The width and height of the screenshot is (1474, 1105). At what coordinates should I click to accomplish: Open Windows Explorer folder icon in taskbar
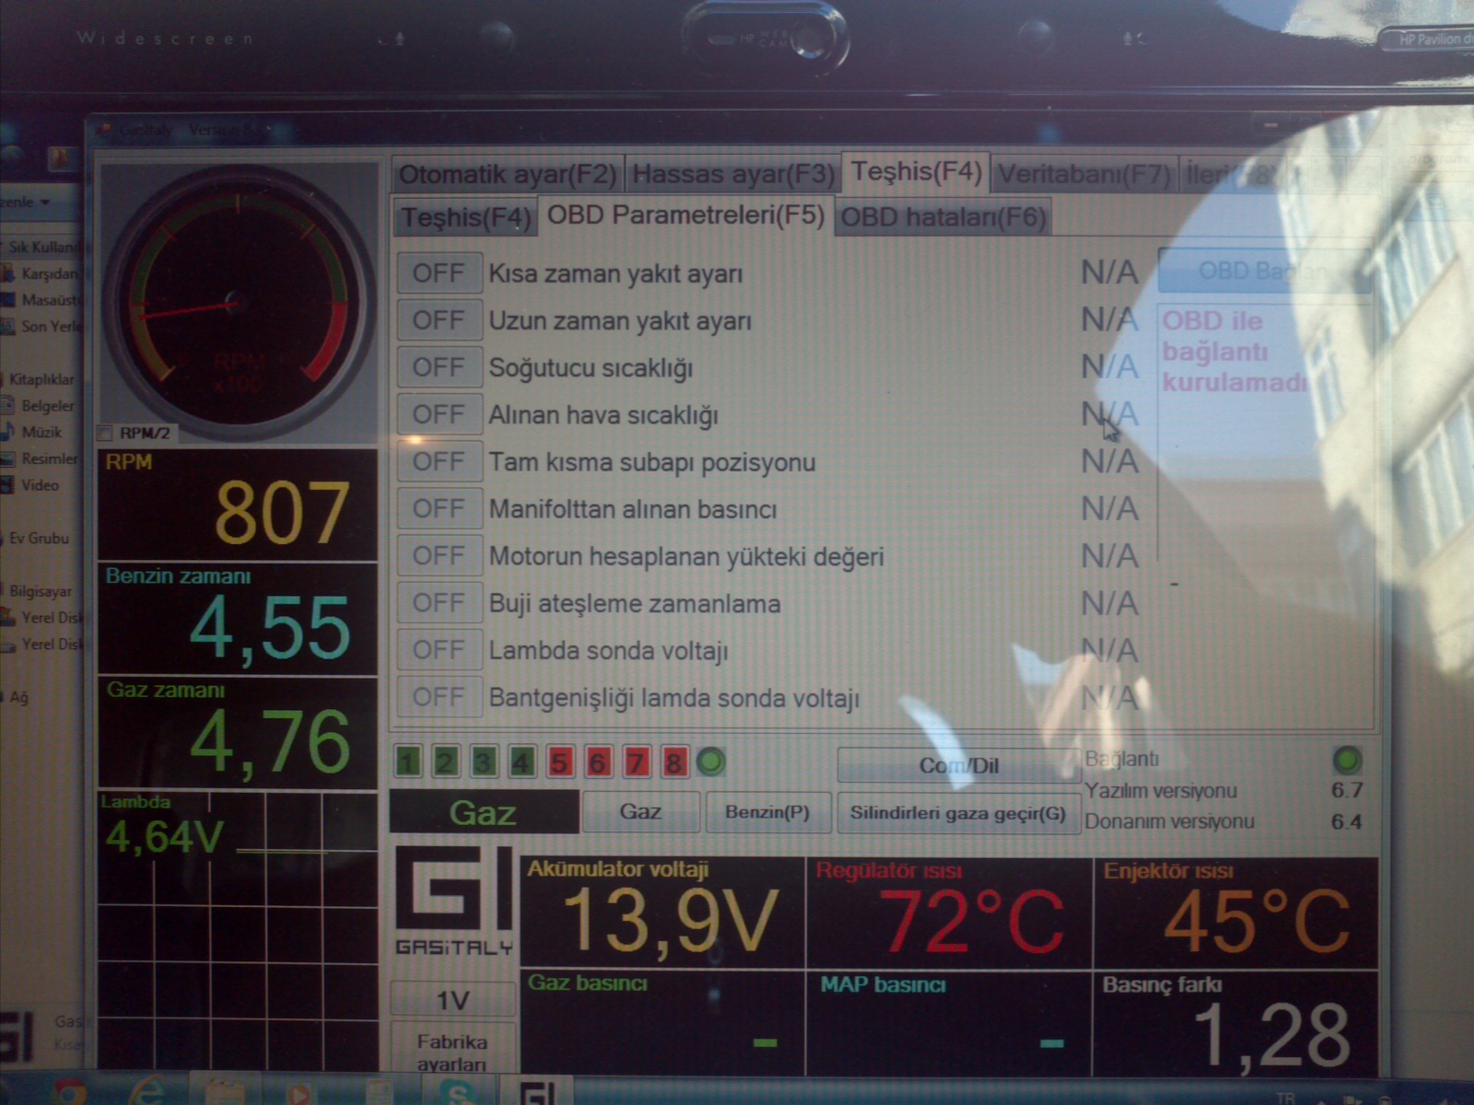click(x=224, y=1092)
